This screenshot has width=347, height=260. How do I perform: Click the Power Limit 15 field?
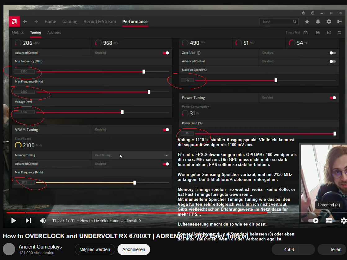187,133
